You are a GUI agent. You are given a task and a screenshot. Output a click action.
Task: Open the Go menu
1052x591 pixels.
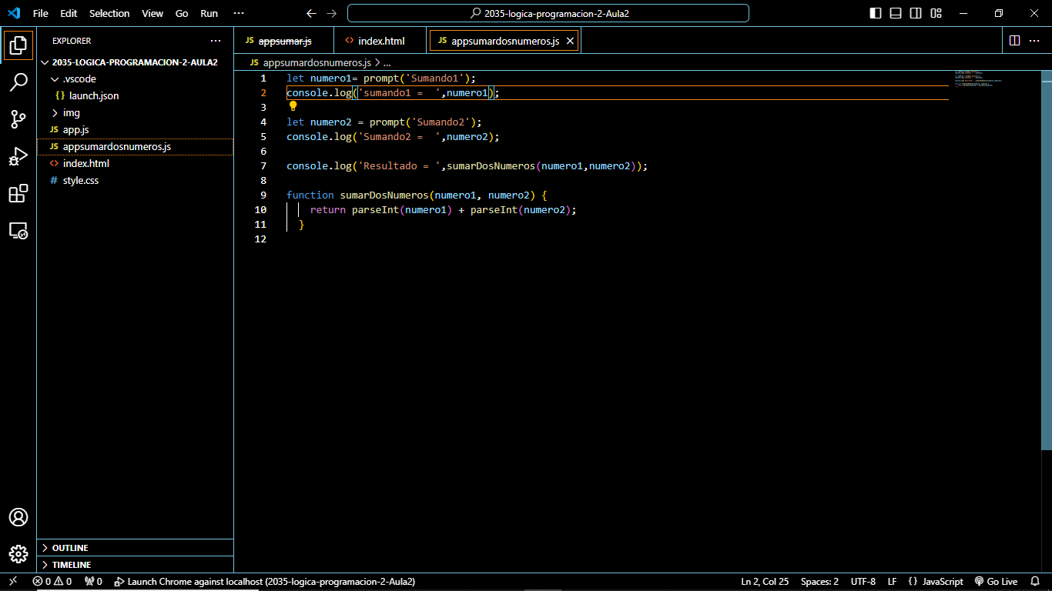[182, 13]
